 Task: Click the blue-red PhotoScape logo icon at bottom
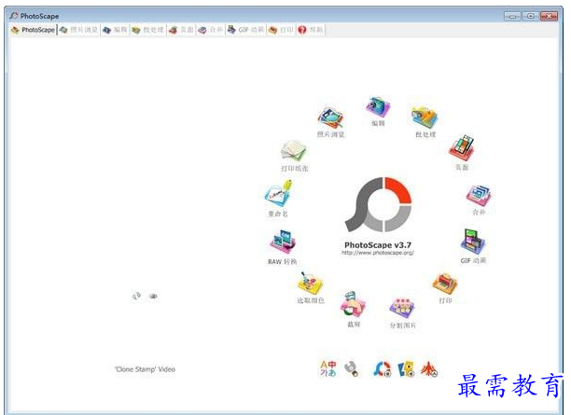383,369
